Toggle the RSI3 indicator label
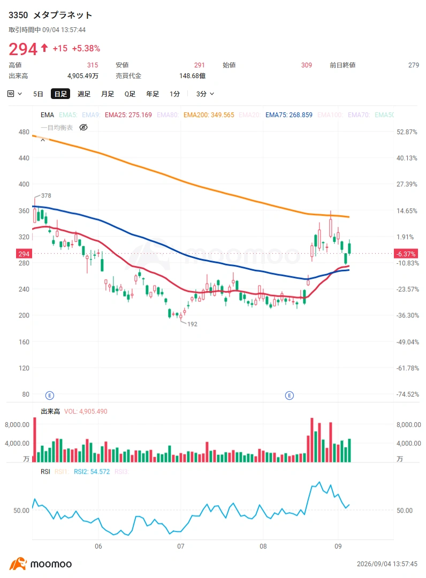Screen dimensions: 426x578 click(121, 472)
